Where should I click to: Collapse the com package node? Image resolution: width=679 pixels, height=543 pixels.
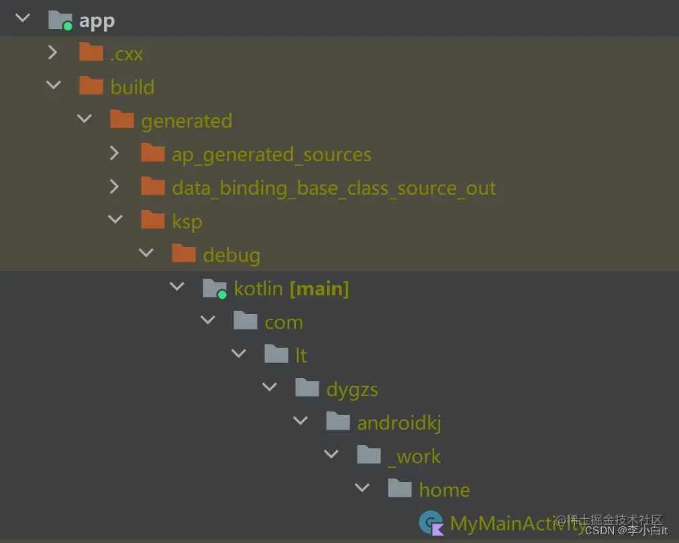point(208,320)
